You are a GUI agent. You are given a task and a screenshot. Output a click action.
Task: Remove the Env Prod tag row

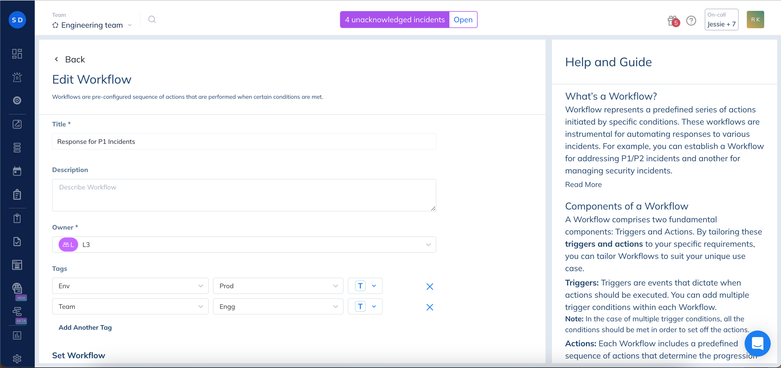[429, 286]
